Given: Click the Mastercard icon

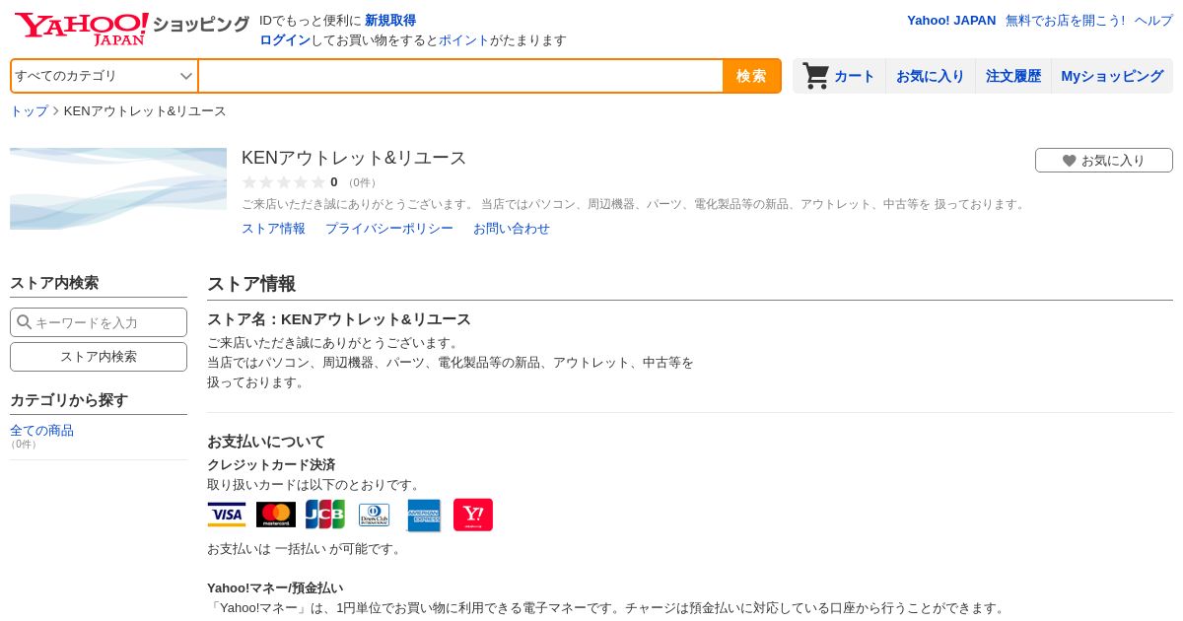Looking at the screenshot, I should (x=276, y=515).
